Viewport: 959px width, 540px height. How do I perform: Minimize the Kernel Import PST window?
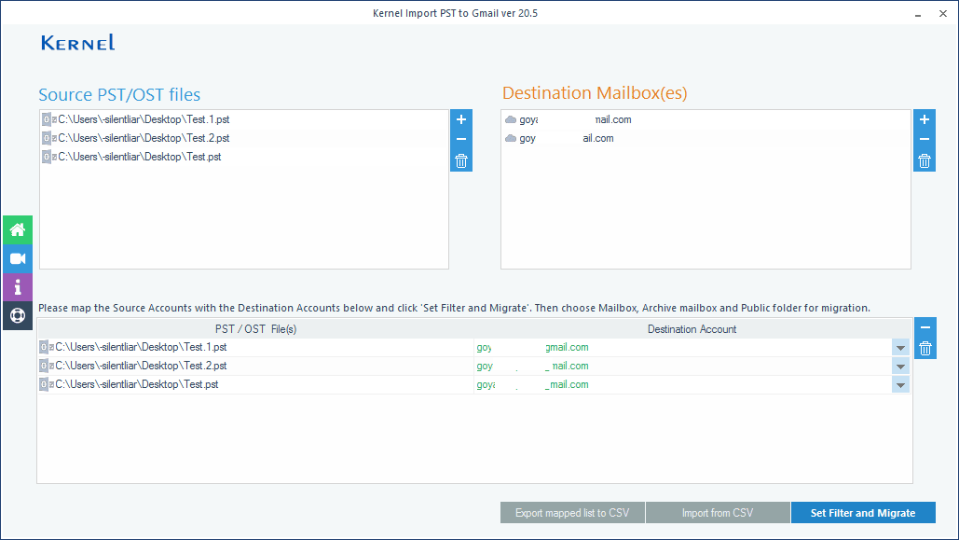918,13
